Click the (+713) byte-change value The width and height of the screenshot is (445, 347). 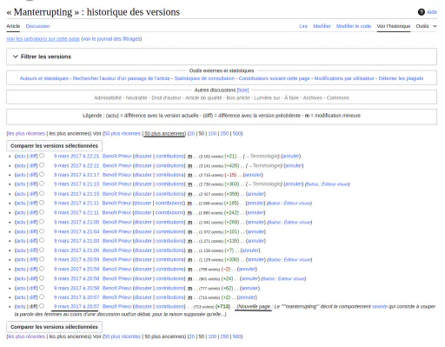pyautogui.click(x=222, y=306)
